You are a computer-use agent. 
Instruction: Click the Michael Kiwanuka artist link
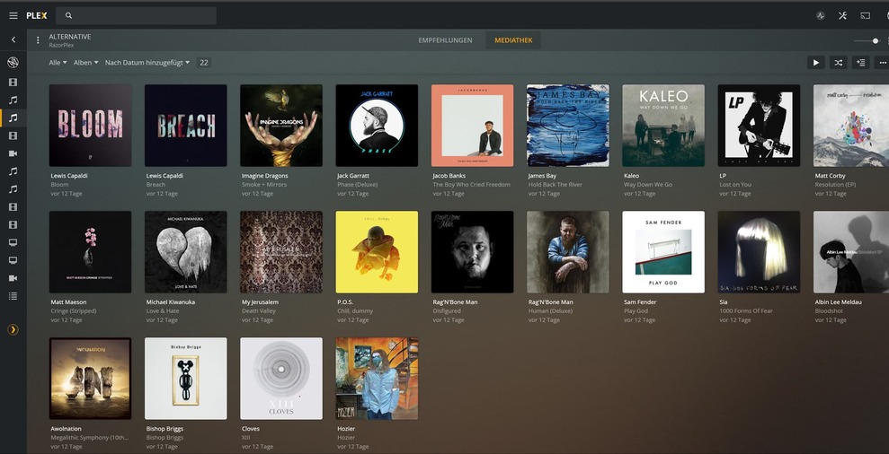[x=171, y=302]
